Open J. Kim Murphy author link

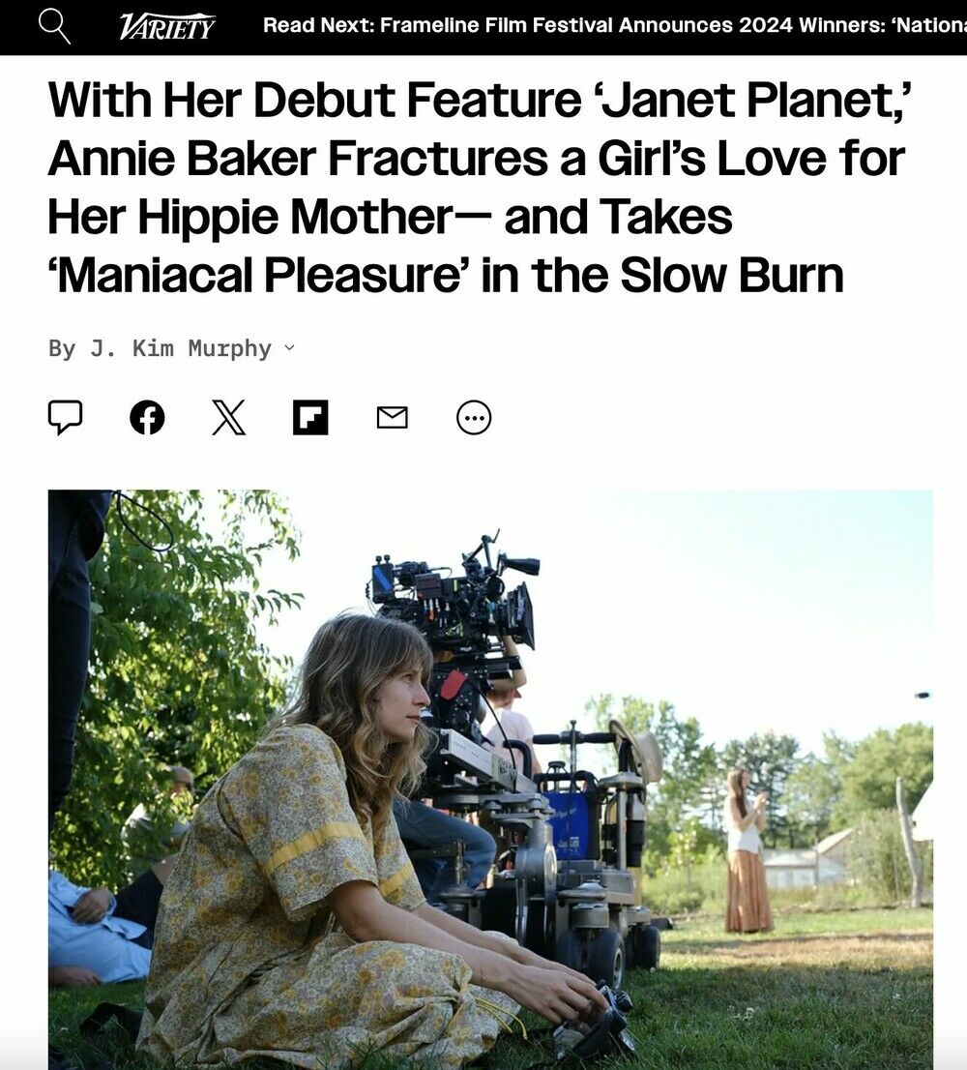point(181,348)
